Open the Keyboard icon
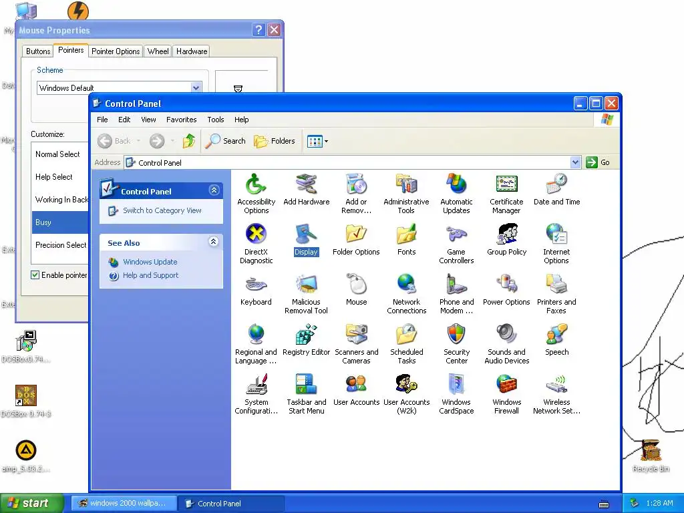Screen dimensions: 684x513 (256, 290)
